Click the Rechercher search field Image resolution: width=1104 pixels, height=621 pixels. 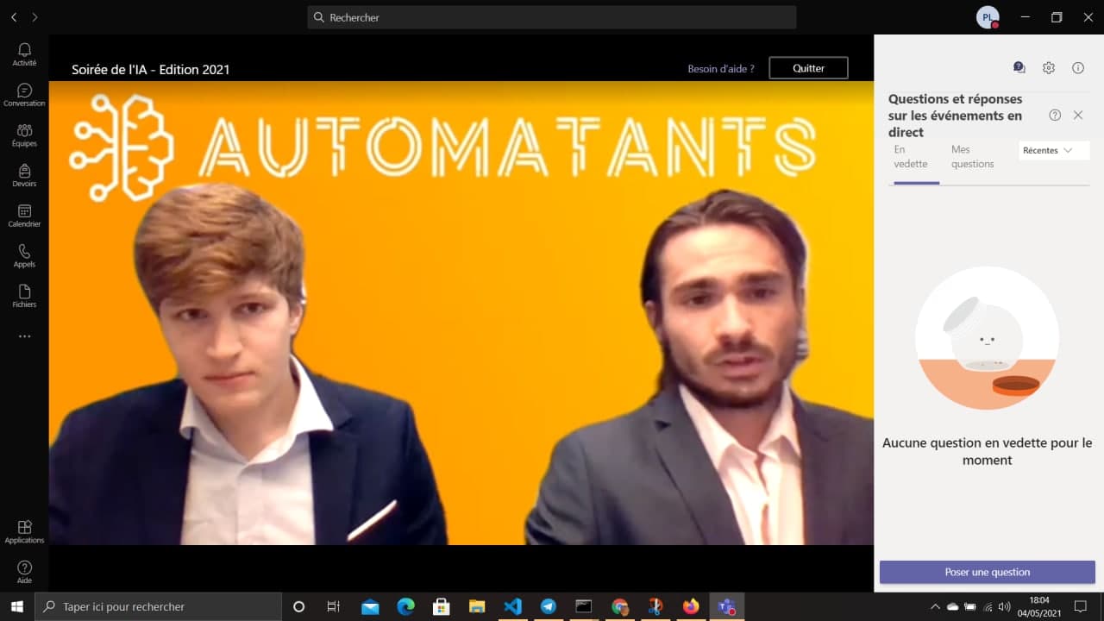pos(552,17)
